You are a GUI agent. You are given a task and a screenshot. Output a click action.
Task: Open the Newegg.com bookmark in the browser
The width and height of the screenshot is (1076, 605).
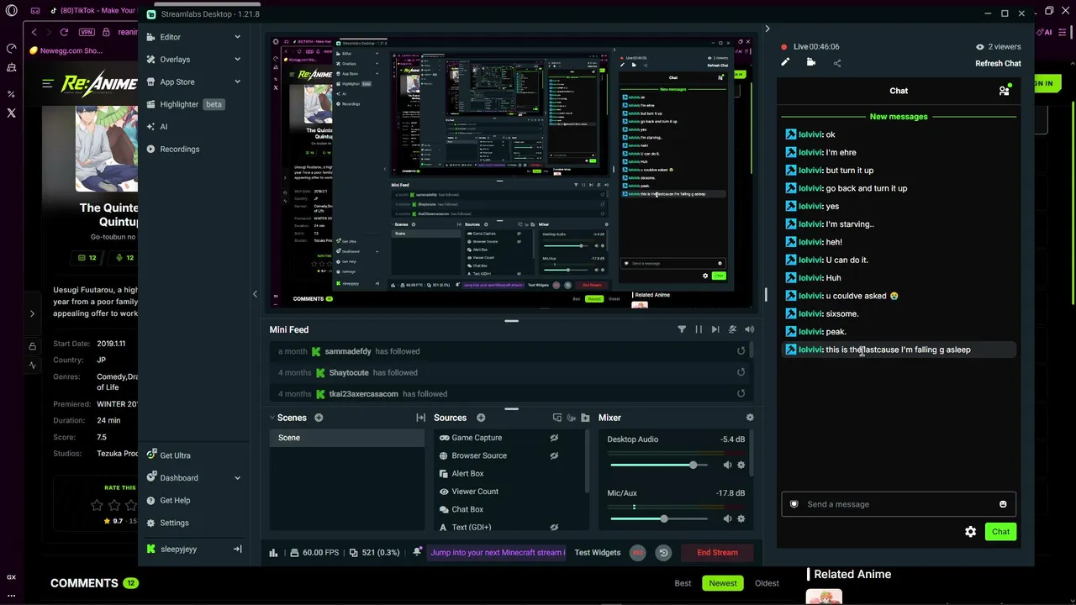tap(66, 50)
